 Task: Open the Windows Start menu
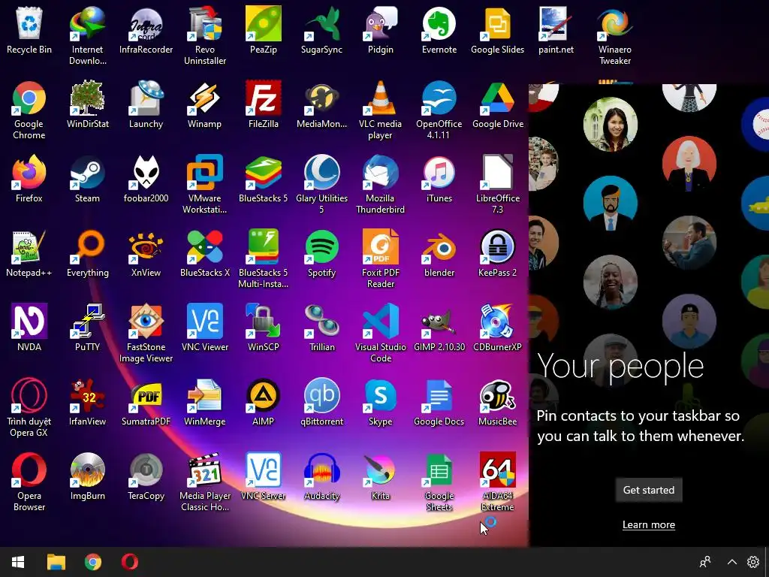(x=18, y=562)
